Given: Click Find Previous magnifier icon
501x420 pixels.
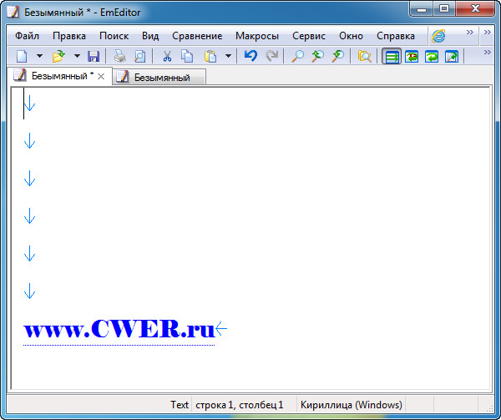Looking at the screenshot, I should tap(317, 56).
